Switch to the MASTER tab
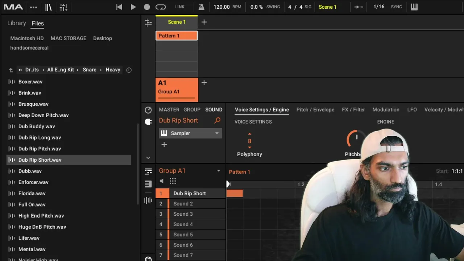The image size is (464, 261). tap(169, 109)
